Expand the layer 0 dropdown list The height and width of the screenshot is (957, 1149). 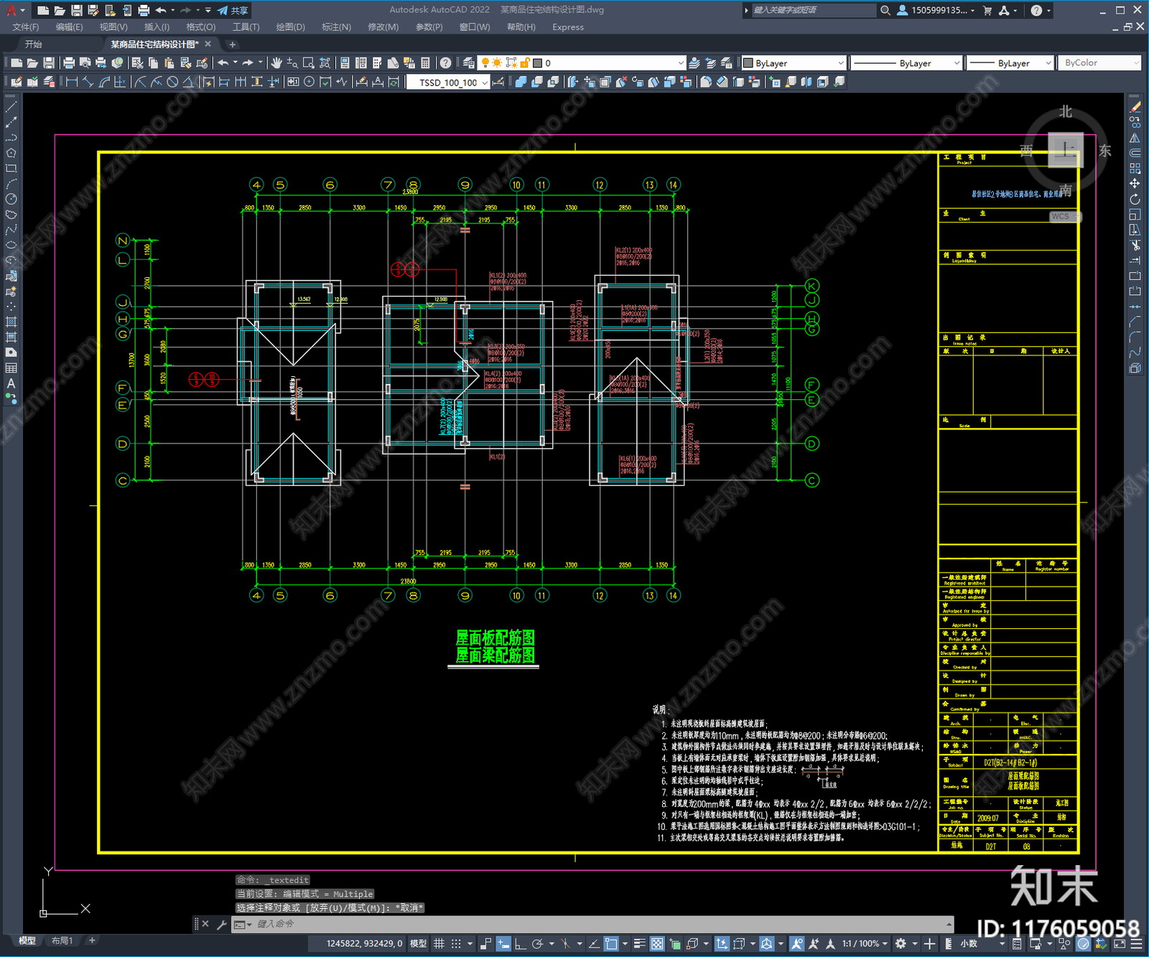[609, 63]
